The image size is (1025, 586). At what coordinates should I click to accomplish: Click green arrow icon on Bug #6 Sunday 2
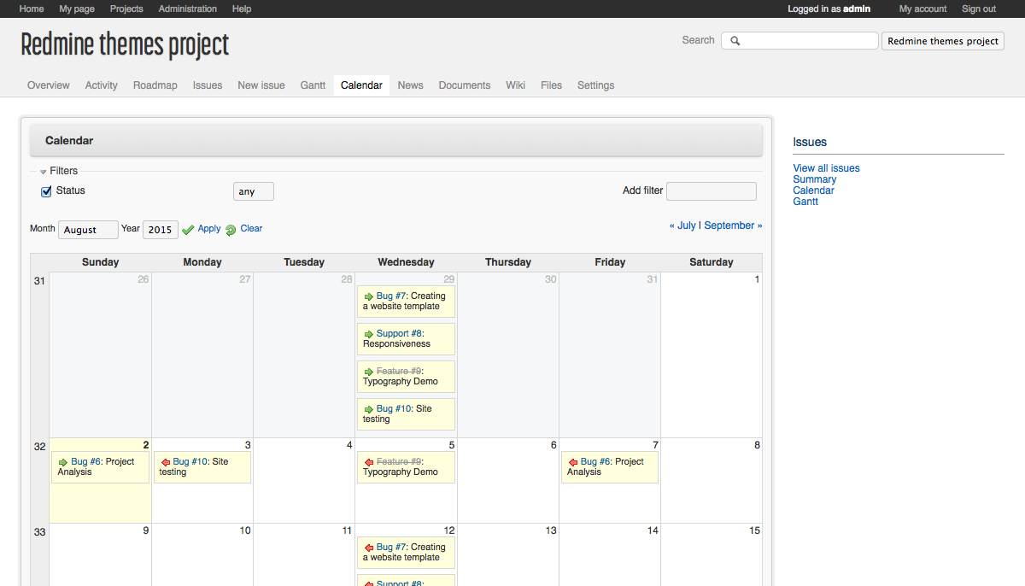[x=63, y=462]
